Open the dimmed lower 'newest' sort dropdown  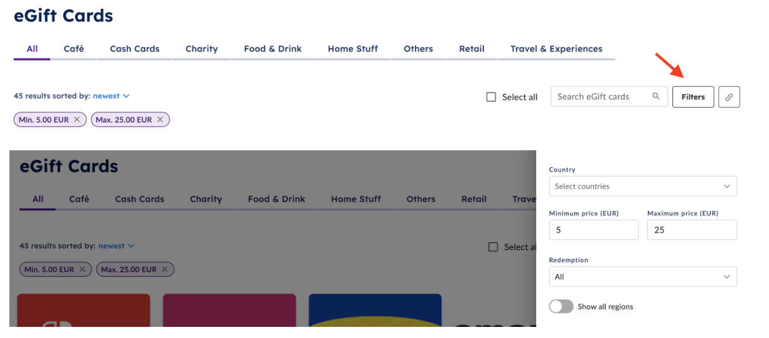[x=116, y=246]
